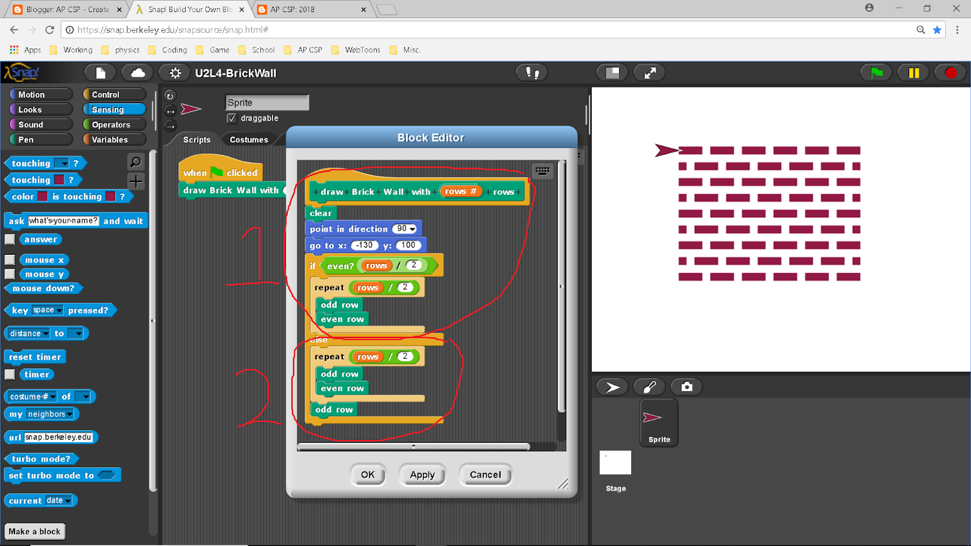Open the Working bookmarks folder
Screen dimensions: 971x546
tap(71, 50)
